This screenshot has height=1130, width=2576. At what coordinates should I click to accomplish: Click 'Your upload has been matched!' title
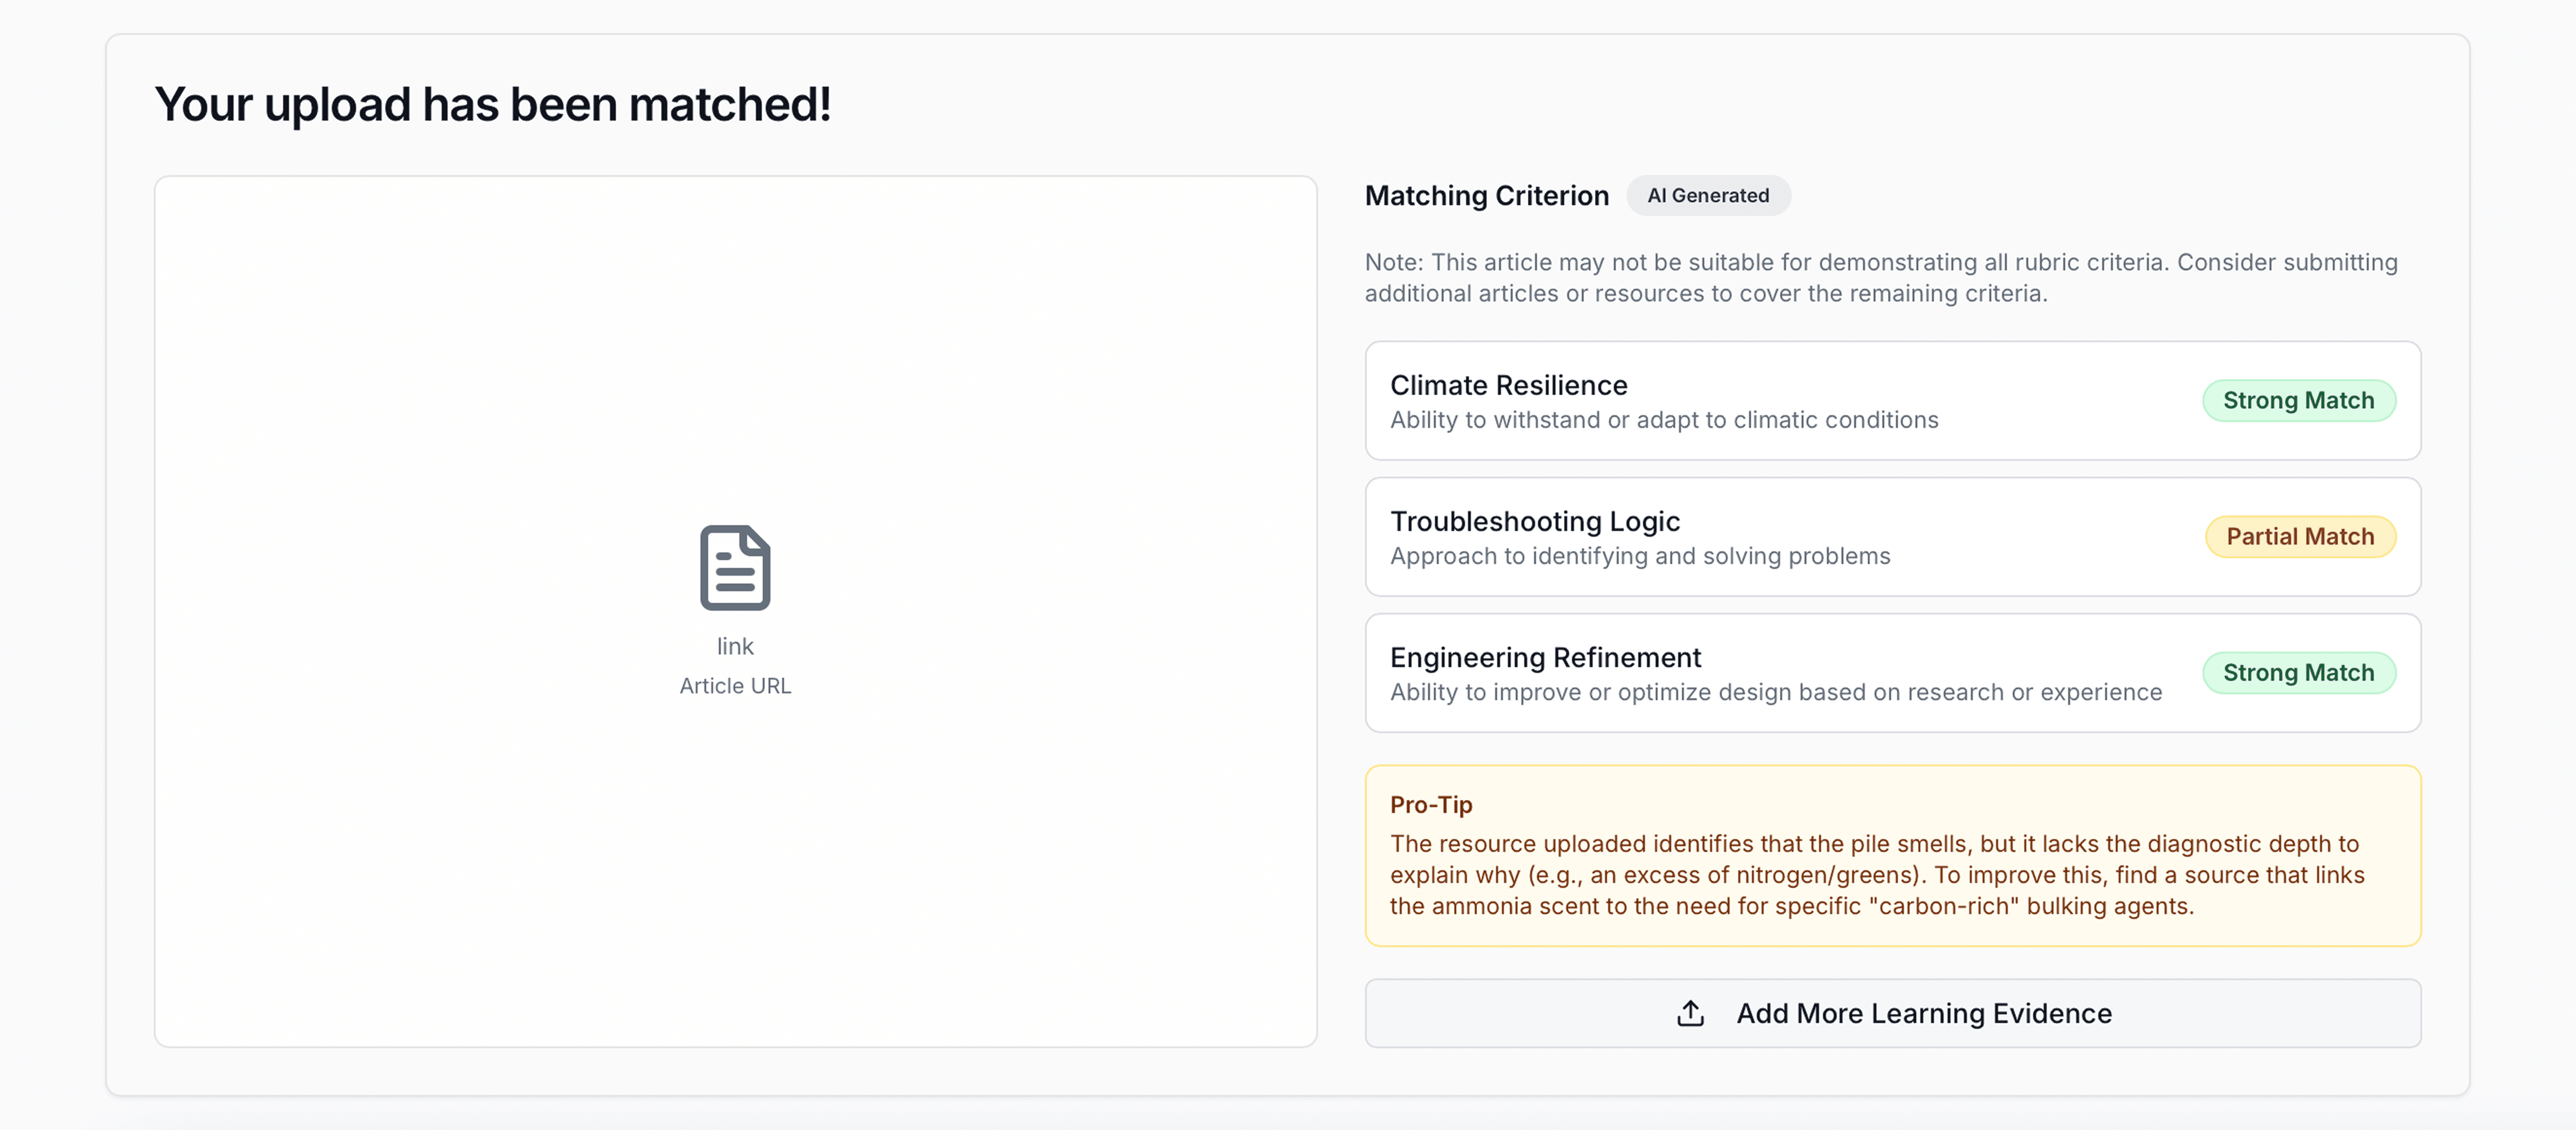tap(492, 104)
